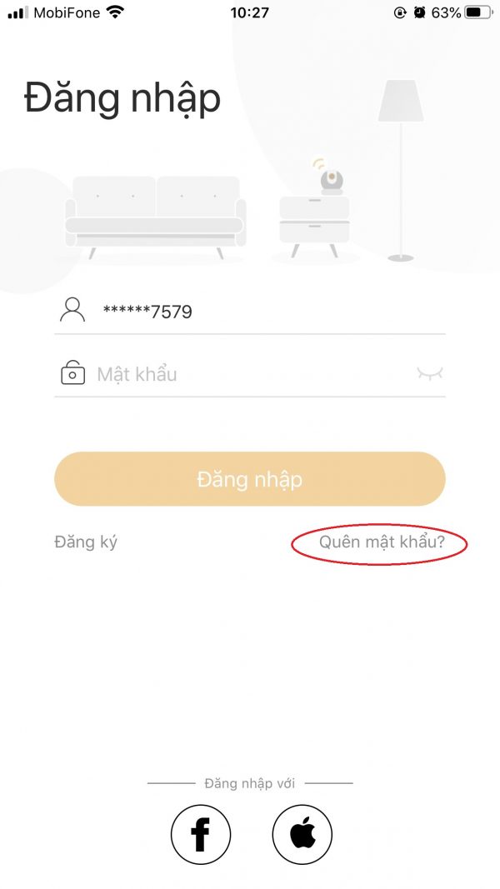The width and height of the screenshot is (500, 889).
Task: Tap the 10:27 clock in status bar
Action: 249,12
